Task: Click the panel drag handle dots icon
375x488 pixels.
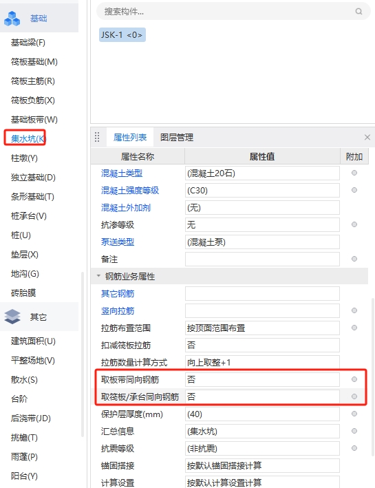Action: click(x=97, y=137)
